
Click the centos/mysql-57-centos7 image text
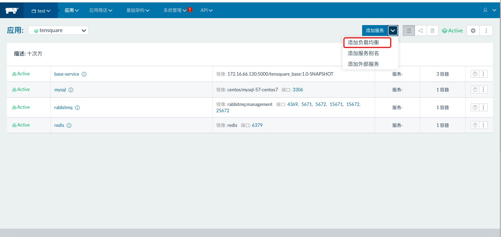click(x=253, y=90)
